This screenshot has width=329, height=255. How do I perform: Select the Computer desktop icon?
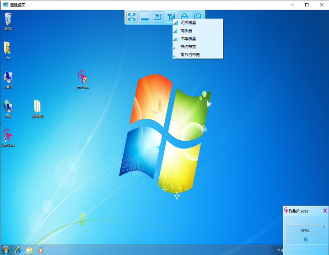[8, 80]
